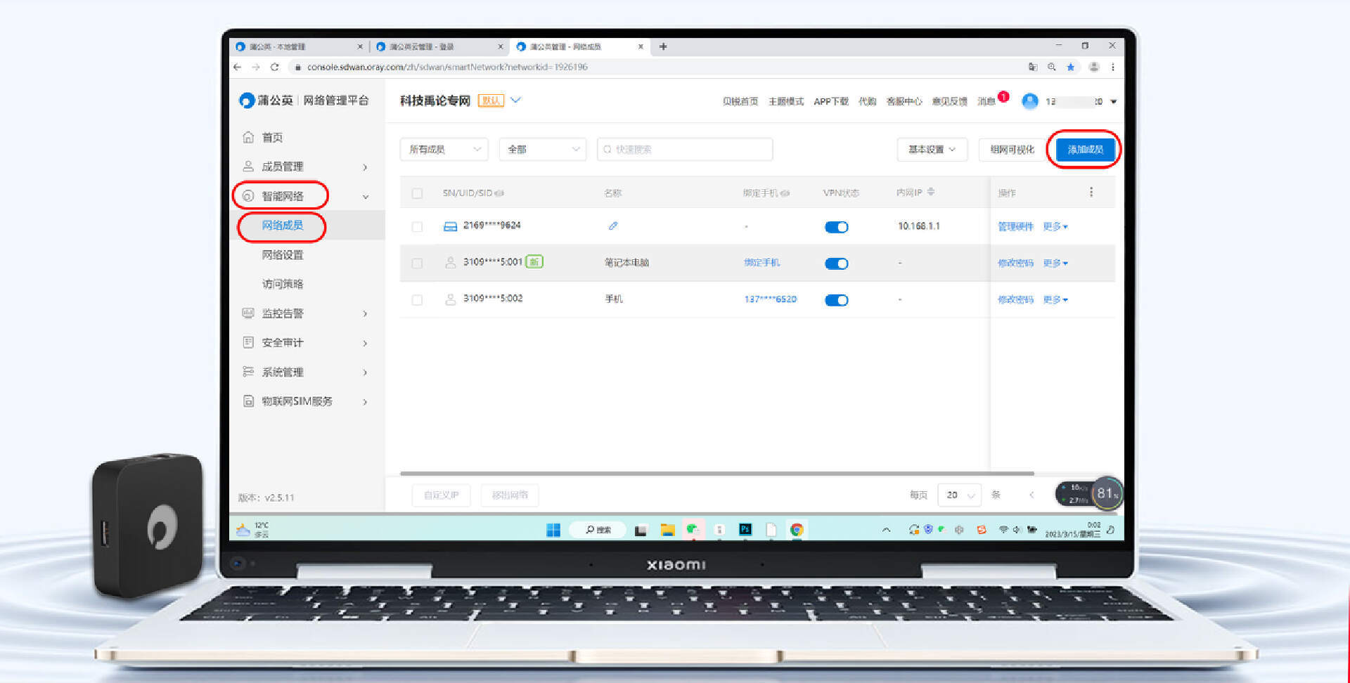This screenshot has height=683, width=1350.
Task: Disable VPN for 笔记本电脑 member
Action: [836, 264]
